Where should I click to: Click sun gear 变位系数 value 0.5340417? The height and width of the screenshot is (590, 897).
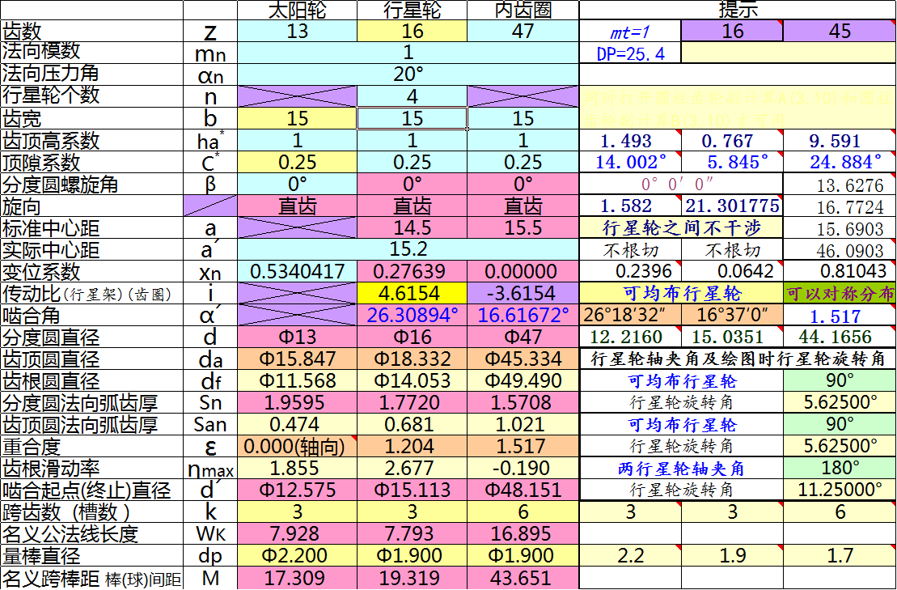pyautogui.click(x=297, y=271)
